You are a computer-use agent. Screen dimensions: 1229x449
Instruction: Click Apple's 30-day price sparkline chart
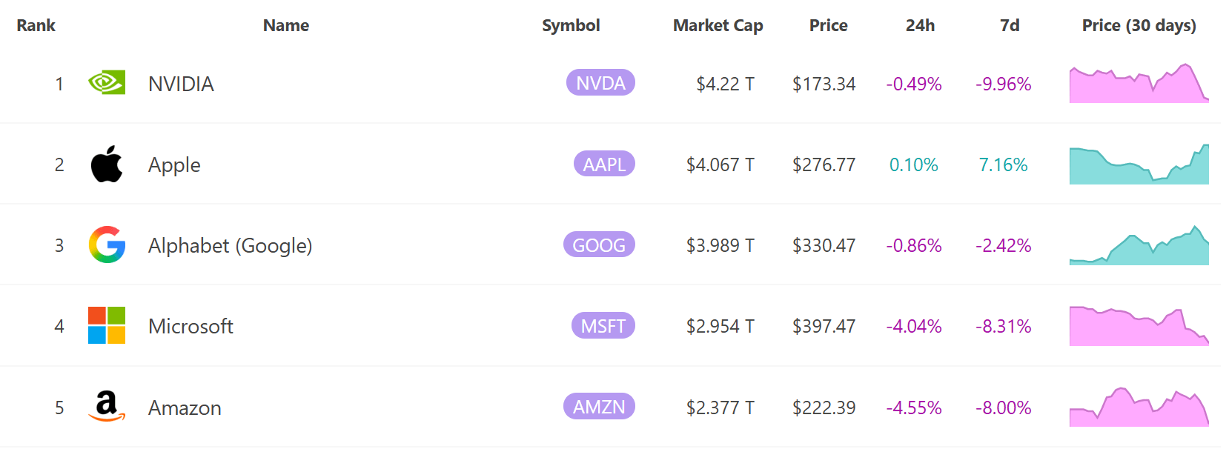coord(1139,164)
